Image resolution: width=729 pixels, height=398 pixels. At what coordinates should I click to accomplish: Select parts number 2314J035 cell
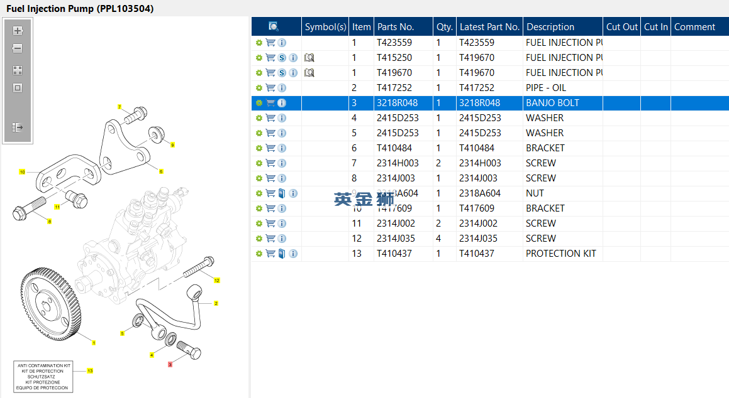point(403,239)
